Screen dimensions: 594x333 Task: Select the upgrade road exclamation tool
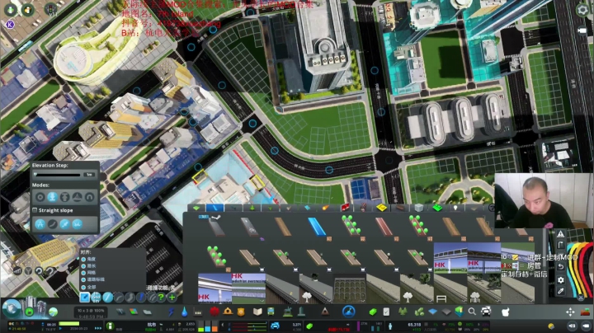coord(141,298)
